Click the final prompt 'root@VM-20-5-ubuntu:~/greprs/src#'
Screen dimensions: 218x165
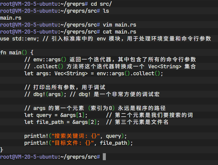coord(50,157)
